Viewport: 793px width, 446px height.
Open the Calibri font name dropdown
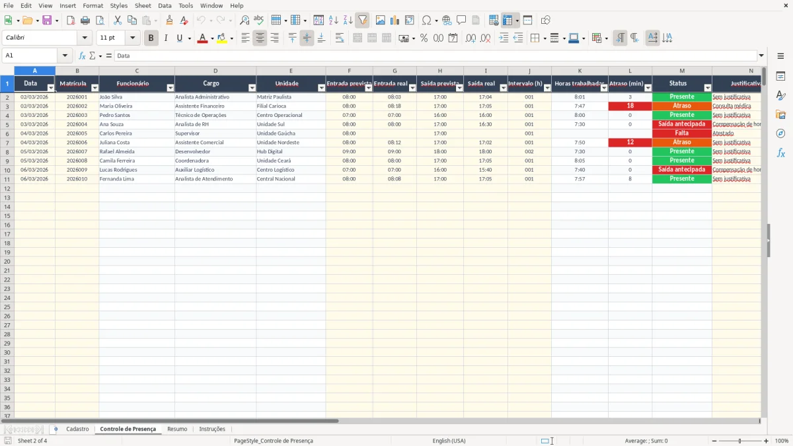pyautogui.click(x=85, y=38)
